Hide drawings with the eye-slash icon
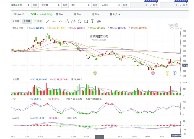 click(x=99, y=21)
